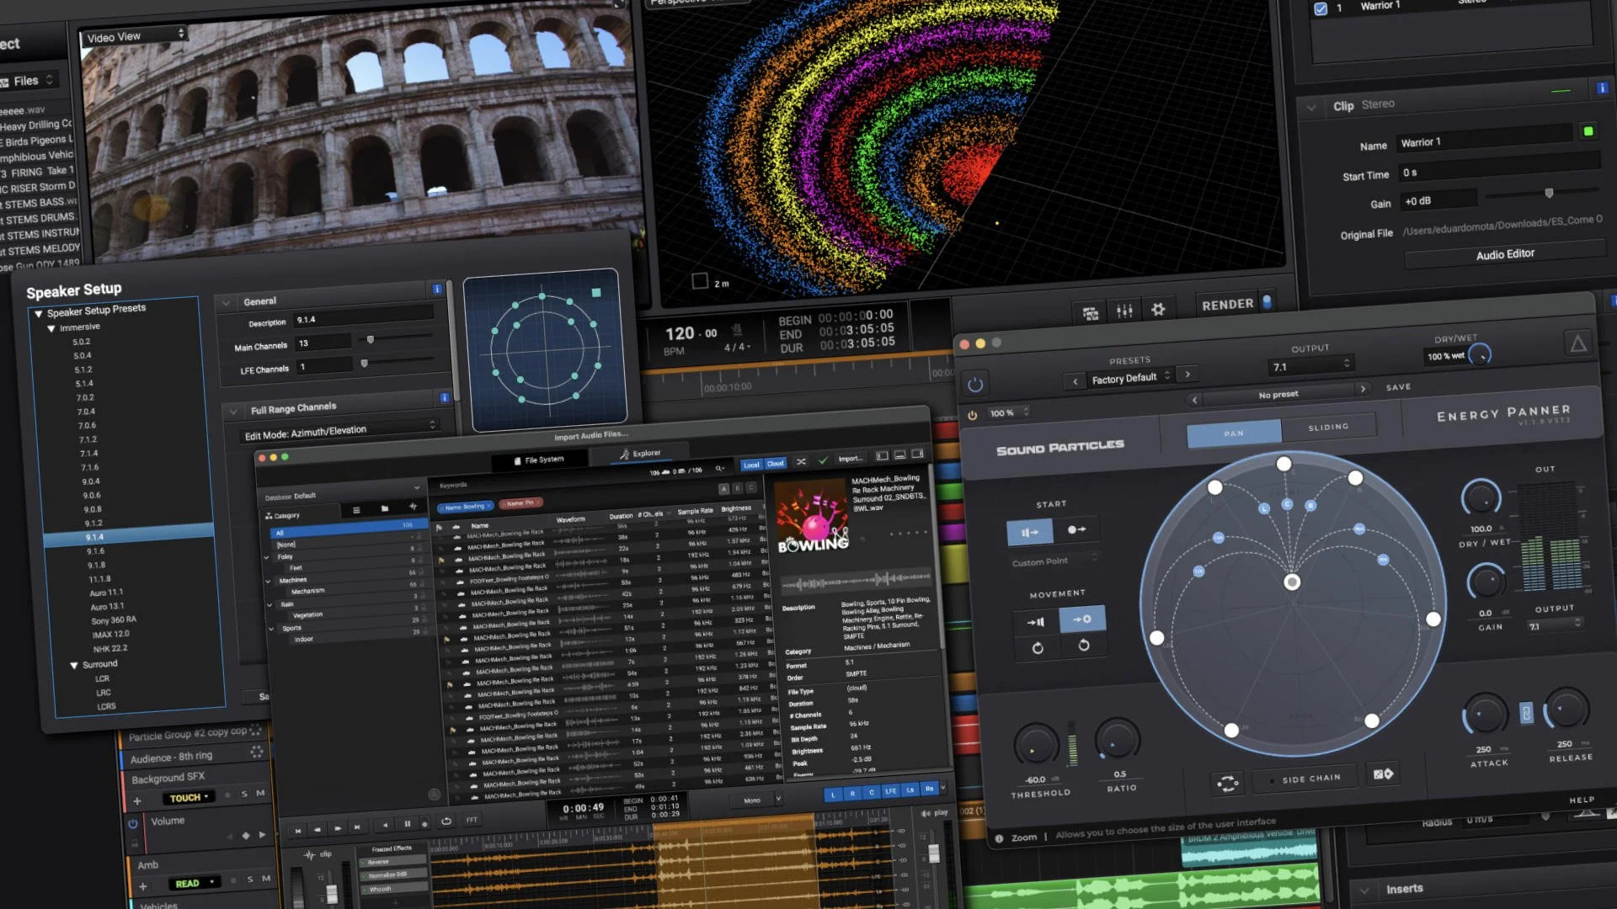Open the gear settings icon near Render

pos(1158,310)
